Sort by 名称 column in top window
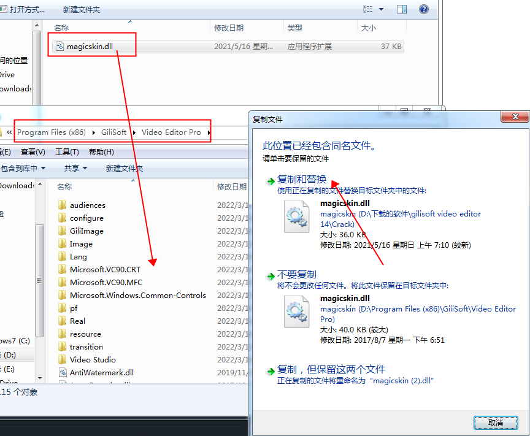Viewport: 530px width, 436px height. pyautogui.click(x=61, y=28)
